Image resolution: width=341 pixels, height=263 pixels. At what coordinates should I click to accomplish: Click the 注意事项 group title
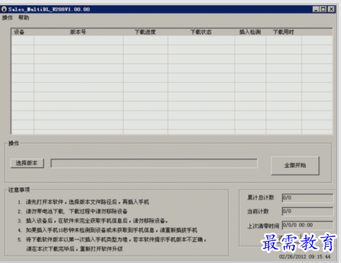coord(19,190)
